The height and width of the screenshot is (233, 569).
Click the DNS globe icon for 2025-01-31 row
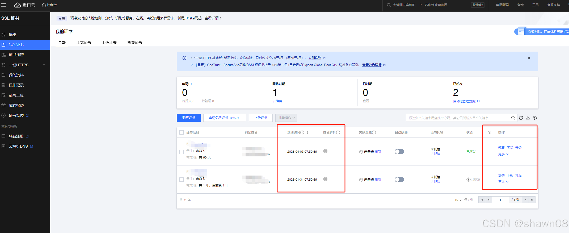coord(325,179)
